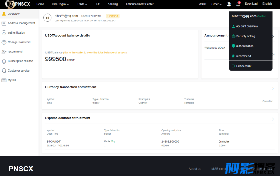Expand Currency transaction entrustment arrow

tap(273, 88)
